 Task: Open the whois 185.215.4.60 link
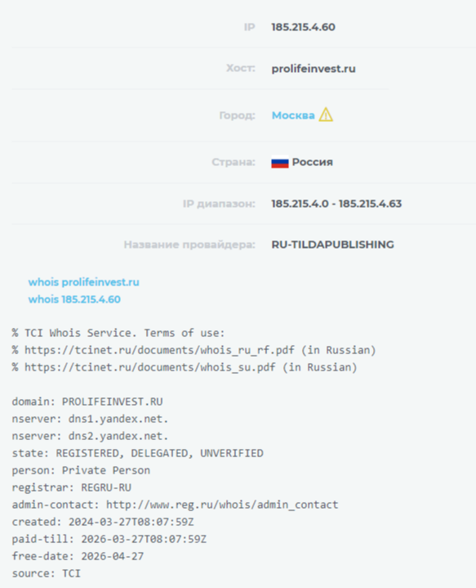(74, 299)
